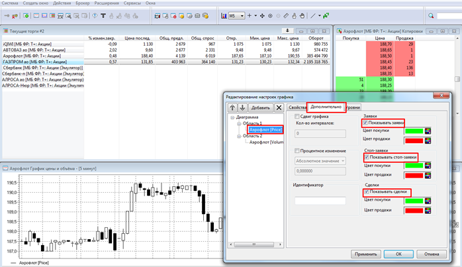Viewport: 462px width, 267px height.
Task: Enable Процентное изменение checkbox
Action: pyautogui.click(x=297, y=151)
